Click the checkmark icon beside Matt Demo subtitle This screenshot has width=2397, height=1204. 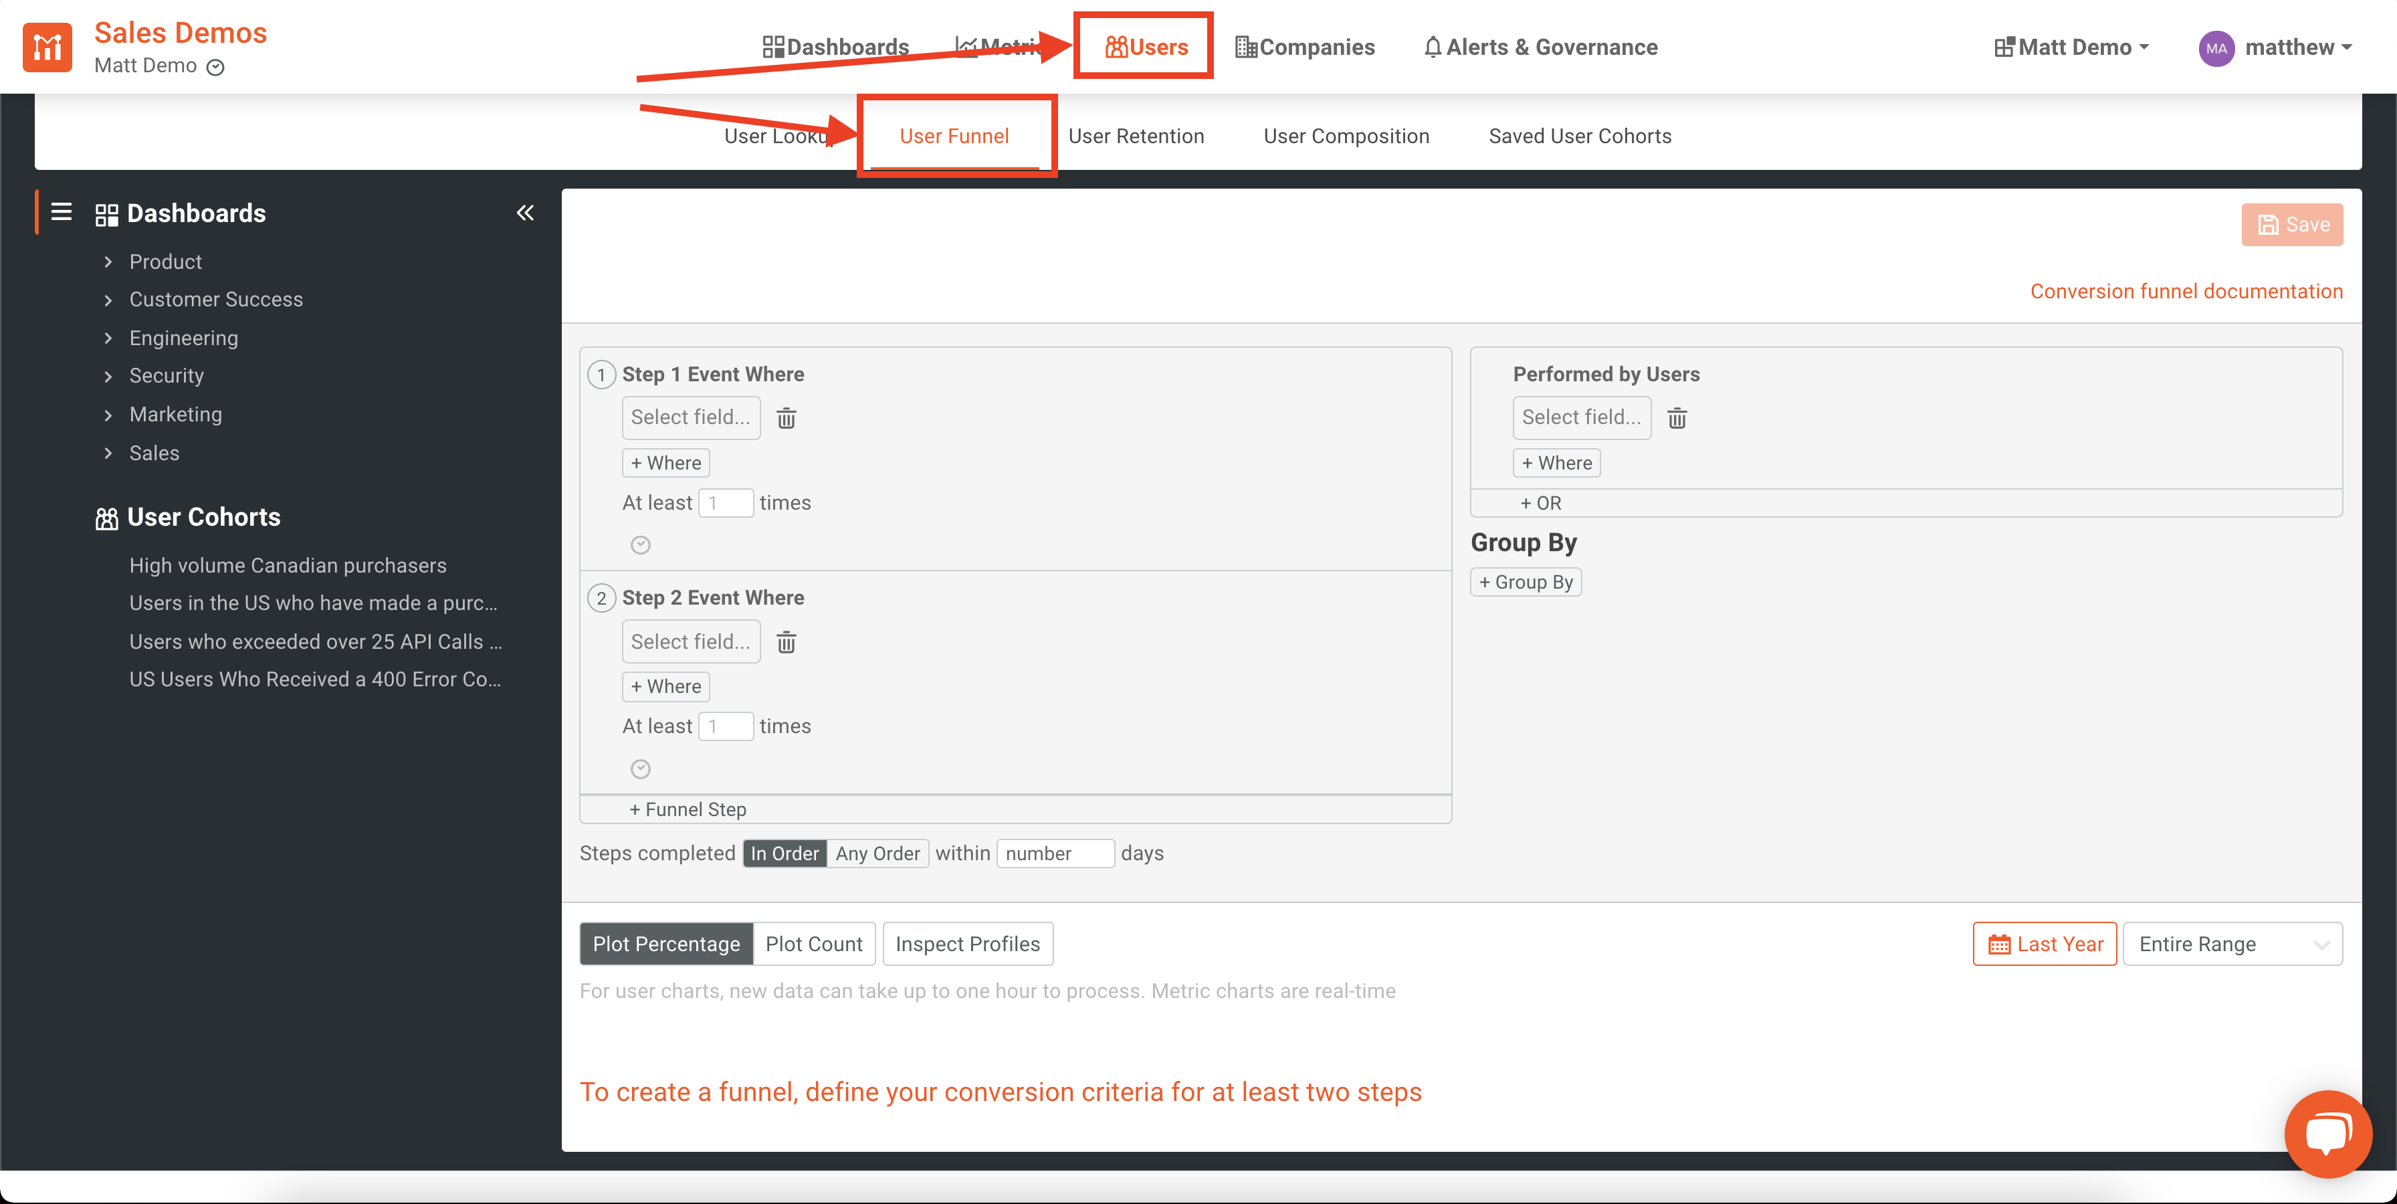[215, 67]
